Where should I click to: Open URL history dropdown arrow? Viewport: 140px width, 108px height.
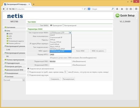(x=82, y=9)
